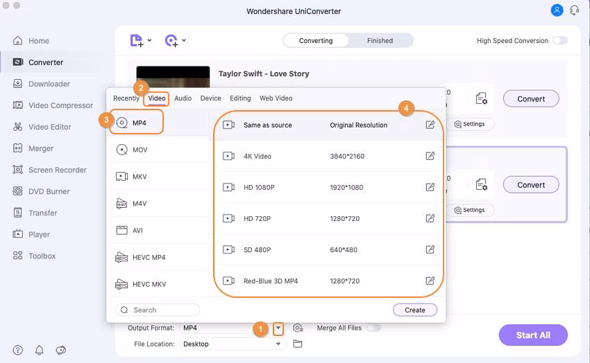Switch to the Device tab
This screenshot has width=590, height=363.
coord(211,98)
